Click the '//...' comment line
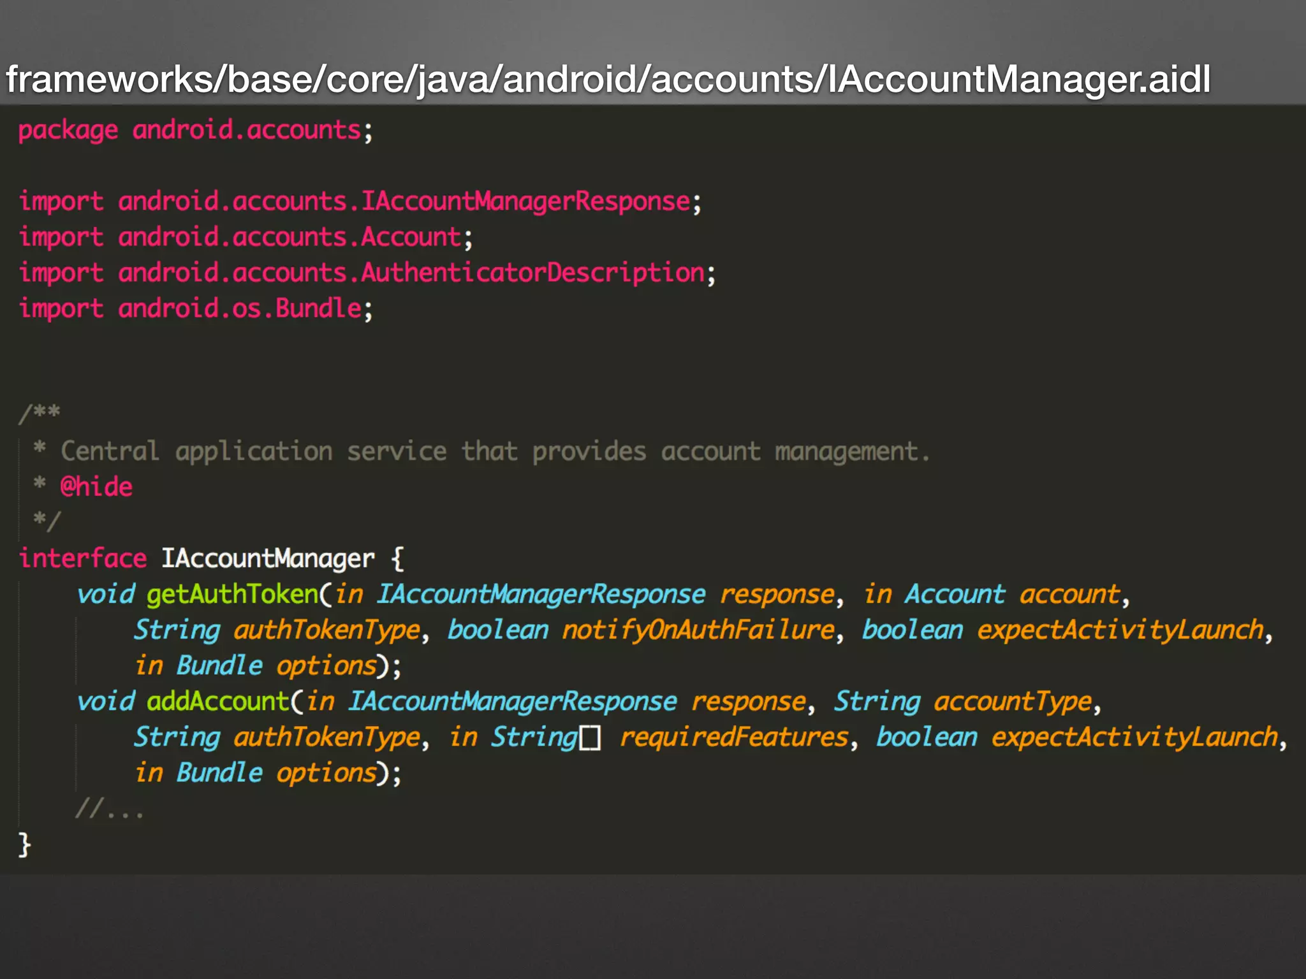 [110, 809]
